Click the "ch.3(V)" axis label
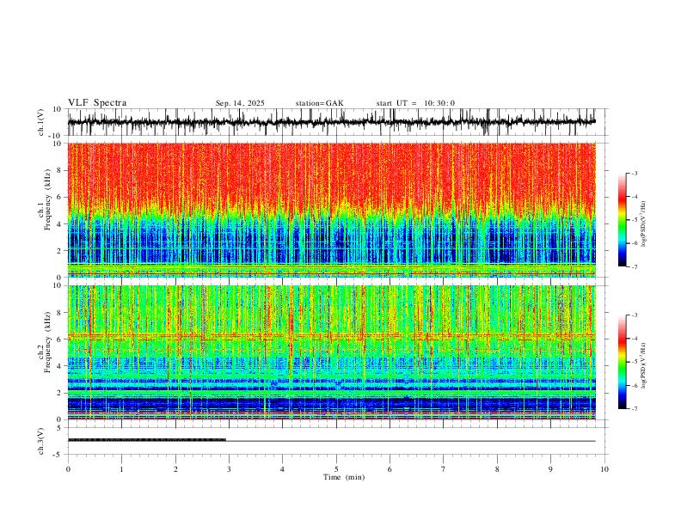Image resolution: width=681 pixels, height=526 pixels. (41, 441)
